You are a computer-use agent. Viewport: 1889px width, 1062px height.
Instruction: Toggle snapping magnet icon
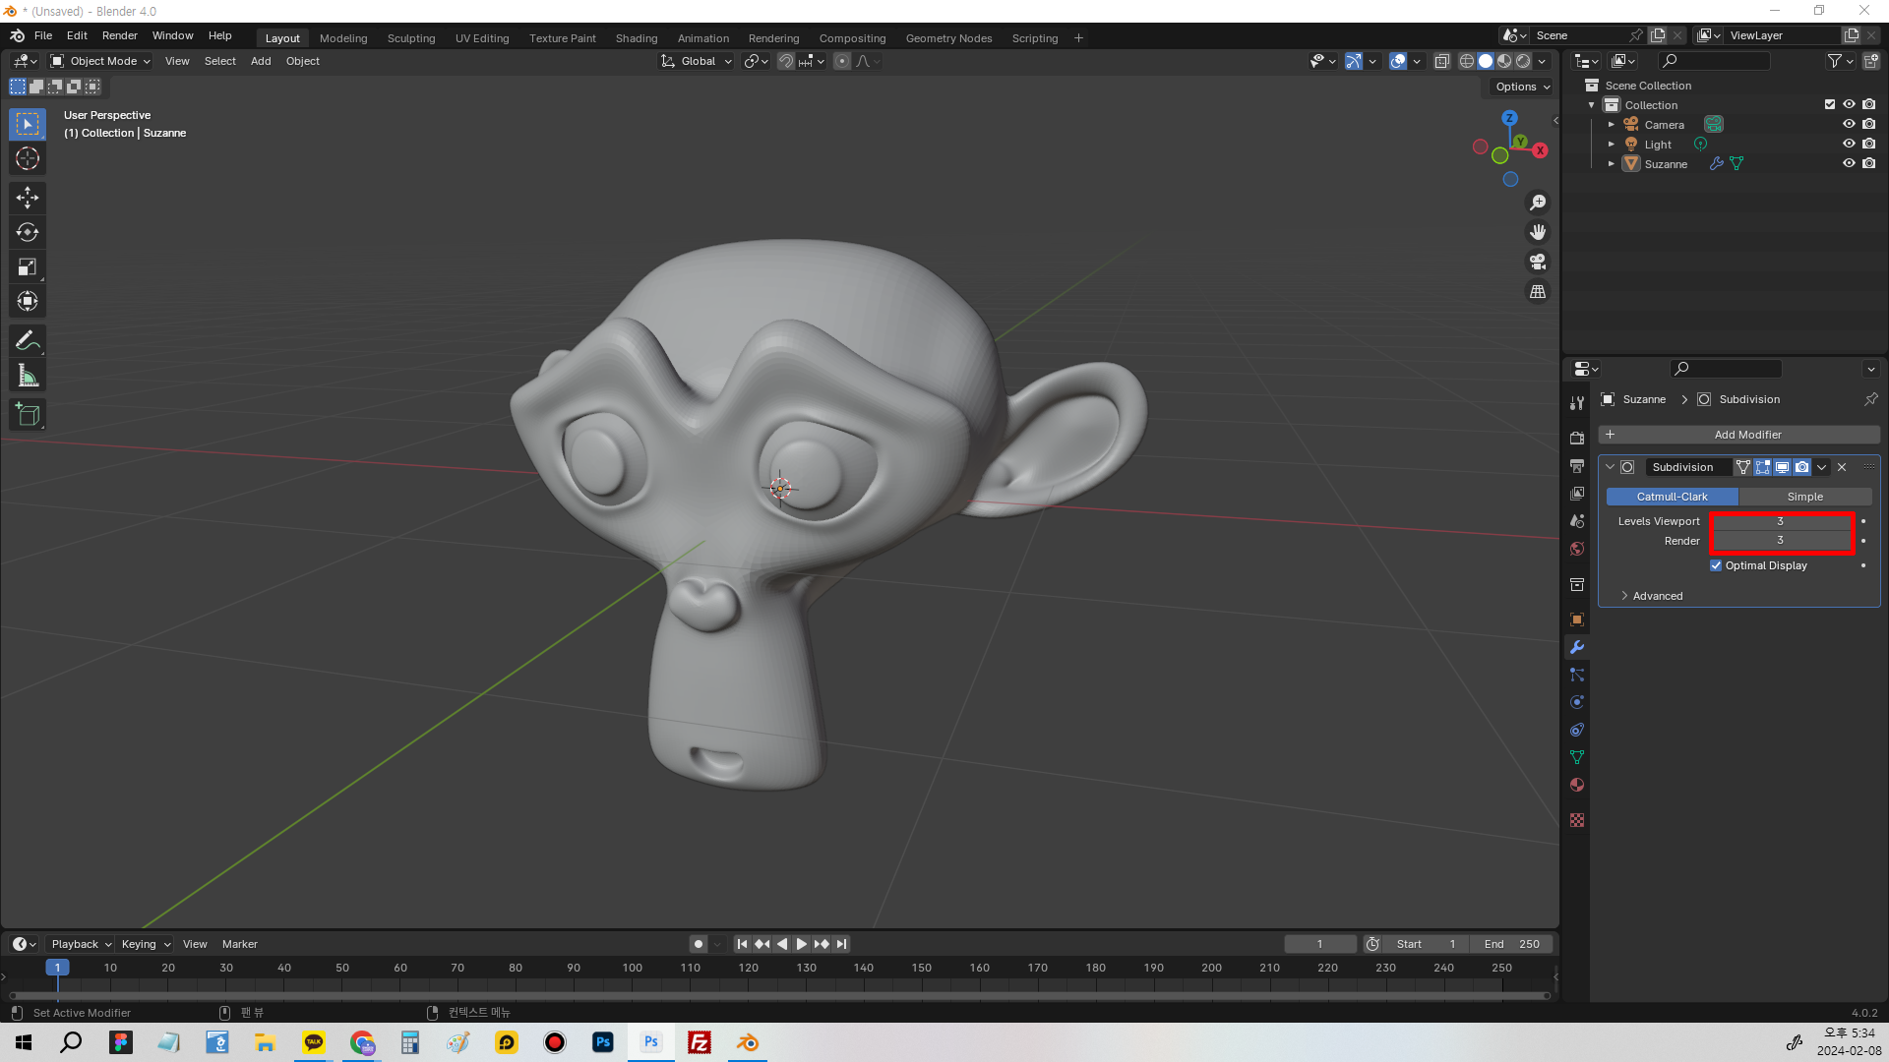tap(786, 61)
